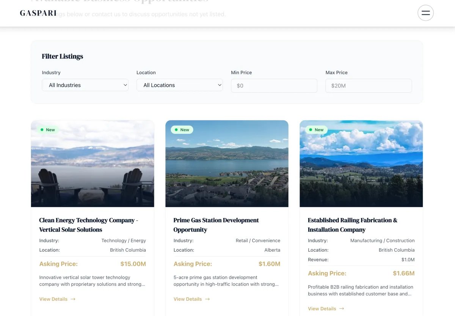
Task: Click the Max Price input field
Action: [368, 86]
